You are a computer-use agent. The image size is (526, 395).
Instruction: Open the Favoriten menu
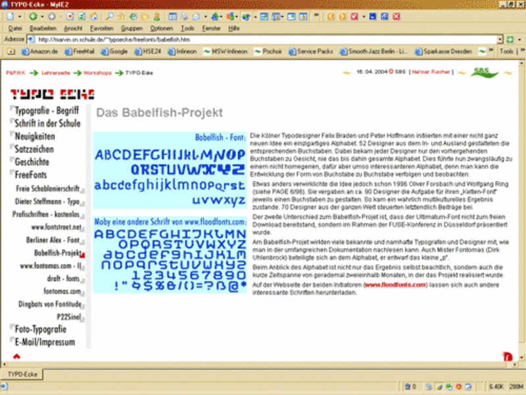[102, 28]
